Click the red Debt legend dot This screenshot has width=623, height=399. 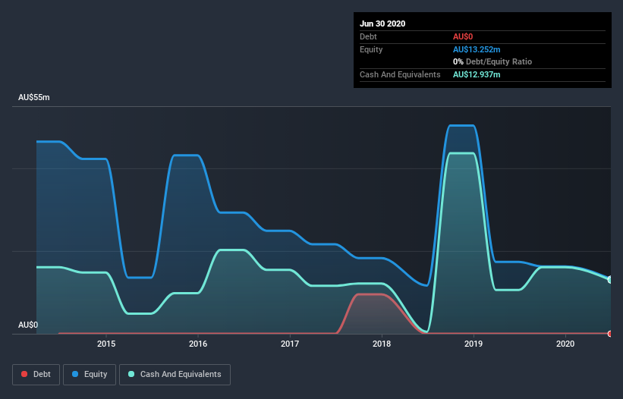click(x=24, y=374)
